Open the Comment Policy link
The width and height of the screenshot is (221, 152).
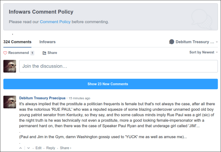point(55,22)
